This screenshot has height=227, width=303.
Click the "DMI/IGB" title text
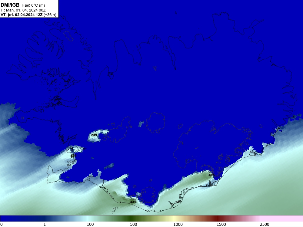coord(10,5)
